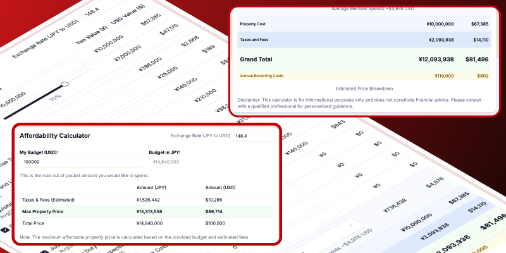The height and width of the screenshot is (253, 506).
Task: Click the ¥12,093,938 grand total amount
Action: click(x=436, y=59)
